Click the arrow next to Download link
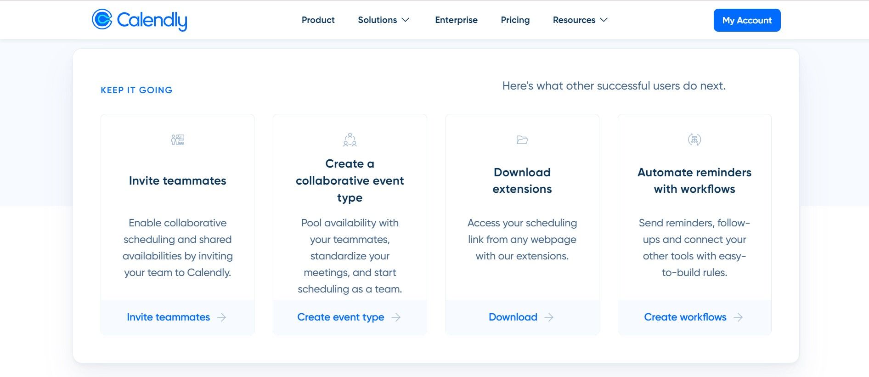Image resolution: width=869 pixels, height=377 pixels. coord(549,317)
